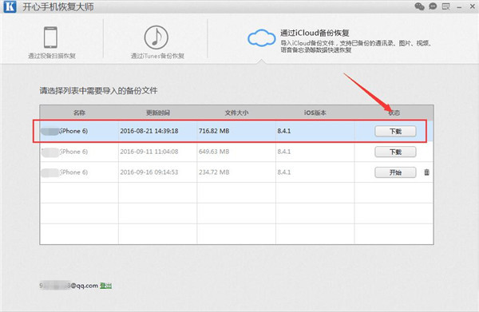The width and height of the screenshot is (479, 312).
Task: Click the 开心手机恢复大师 window title
Action: point(58,6)
